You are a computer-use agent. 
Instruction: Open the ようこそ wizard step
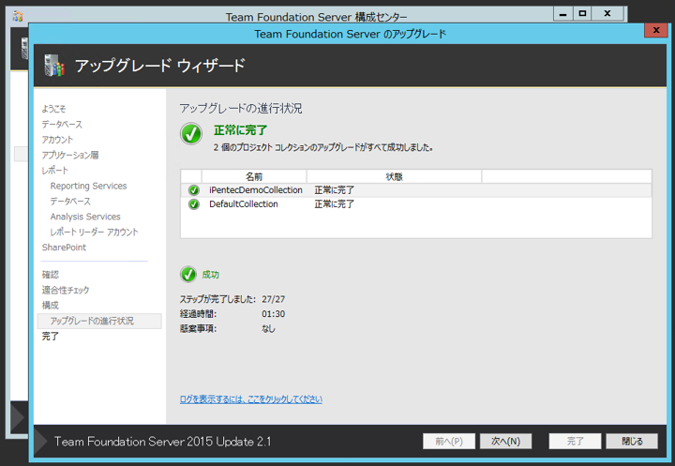[53, 109]
